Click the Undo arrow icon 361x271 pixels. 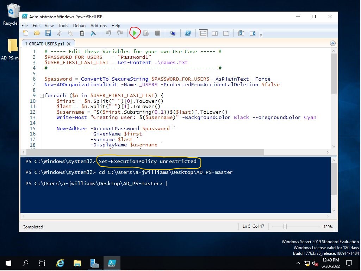108,33
